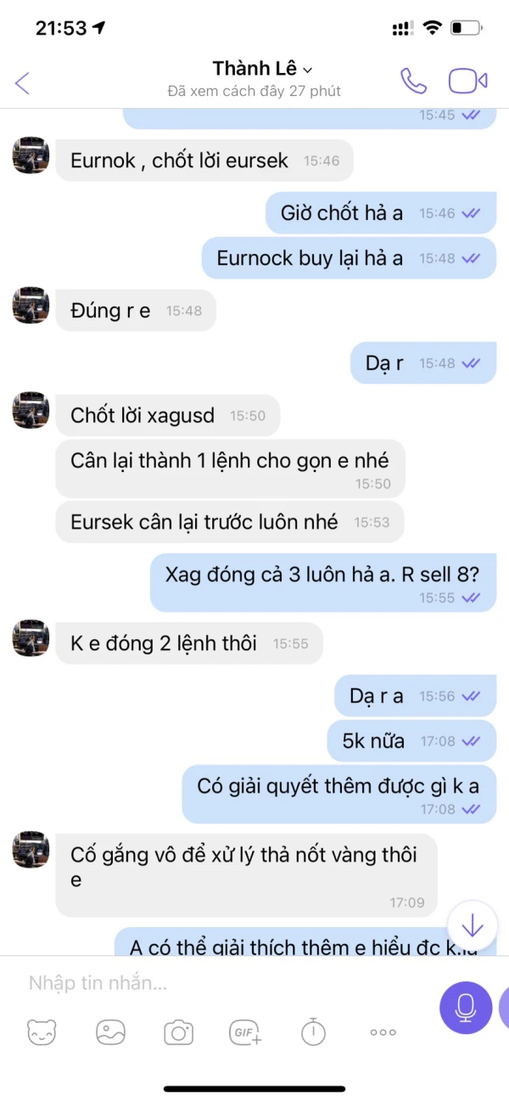Tap avatar beside "Chốt lời xagusd" message
This screenshot has height=1102, width=509.
[x=31, y=409]
